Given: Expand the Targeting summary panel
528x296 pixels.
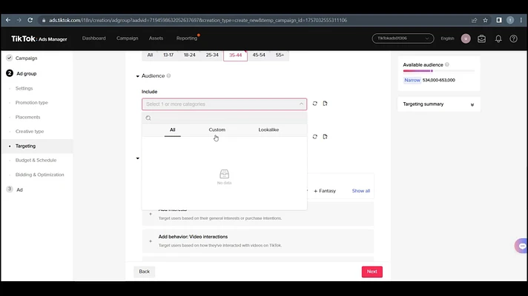Looking at the screenshot, I should [472, 104].
